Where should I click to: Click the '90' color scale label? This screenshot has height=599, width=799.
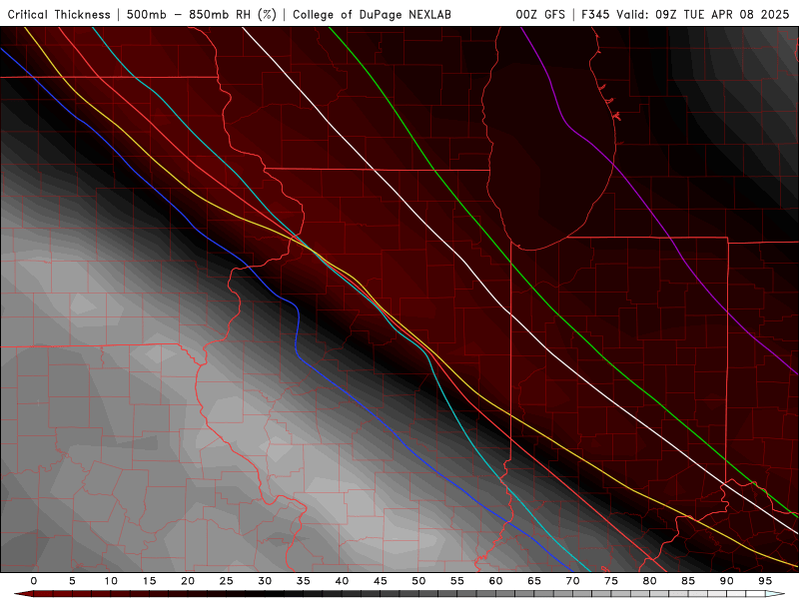coord(727,581)
